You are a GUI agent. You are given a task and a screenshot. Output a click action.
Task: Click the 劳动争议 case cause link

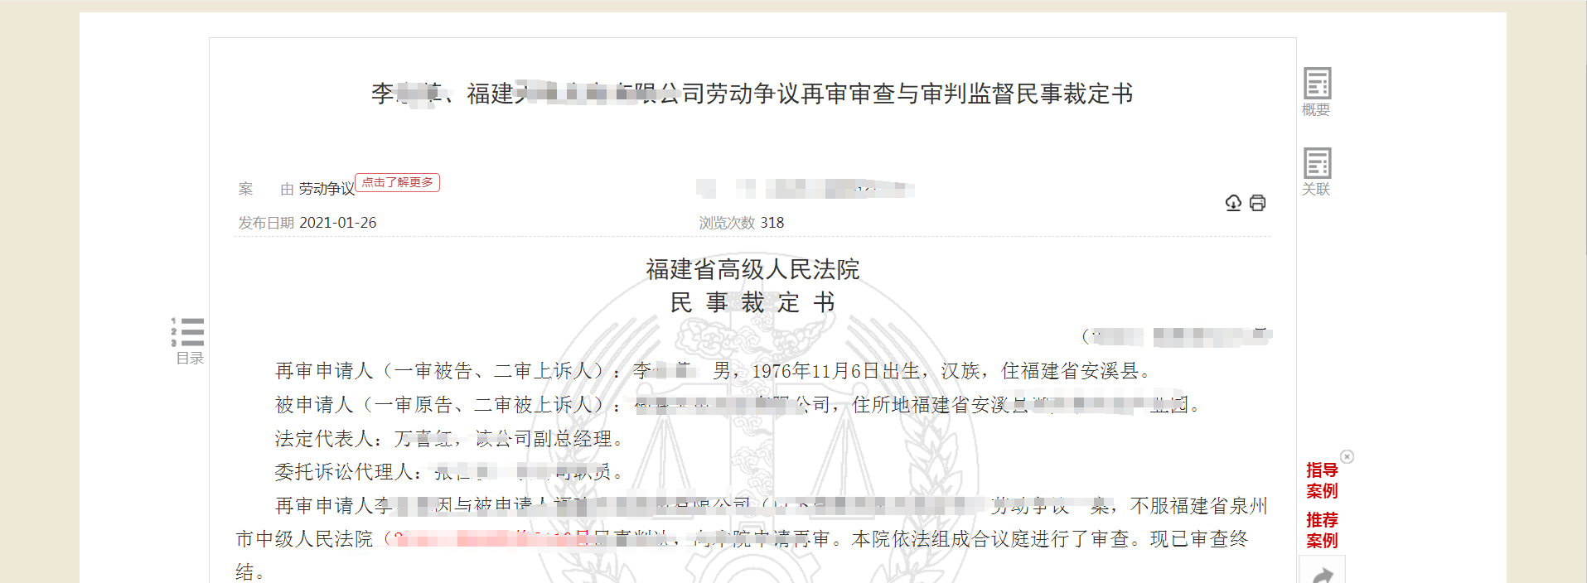click(x=327, y=189)
